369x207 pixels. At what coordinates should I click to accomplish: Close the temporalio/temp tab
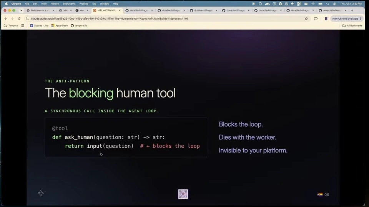[345, 10]
